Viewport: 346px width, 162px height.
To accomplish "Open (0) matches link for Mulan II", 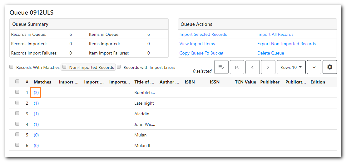I will click(36, 145).
